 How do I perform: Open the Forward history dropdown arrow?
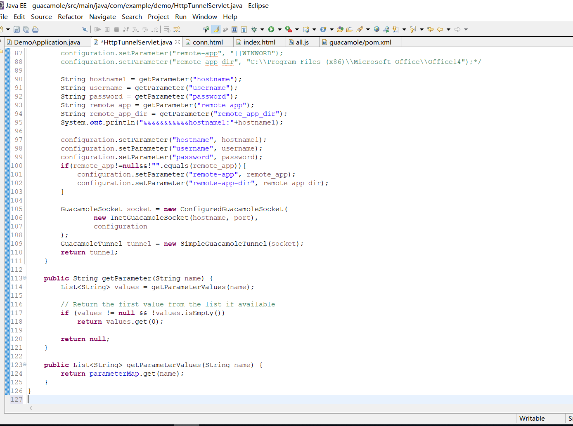click(x=466, y=29)
